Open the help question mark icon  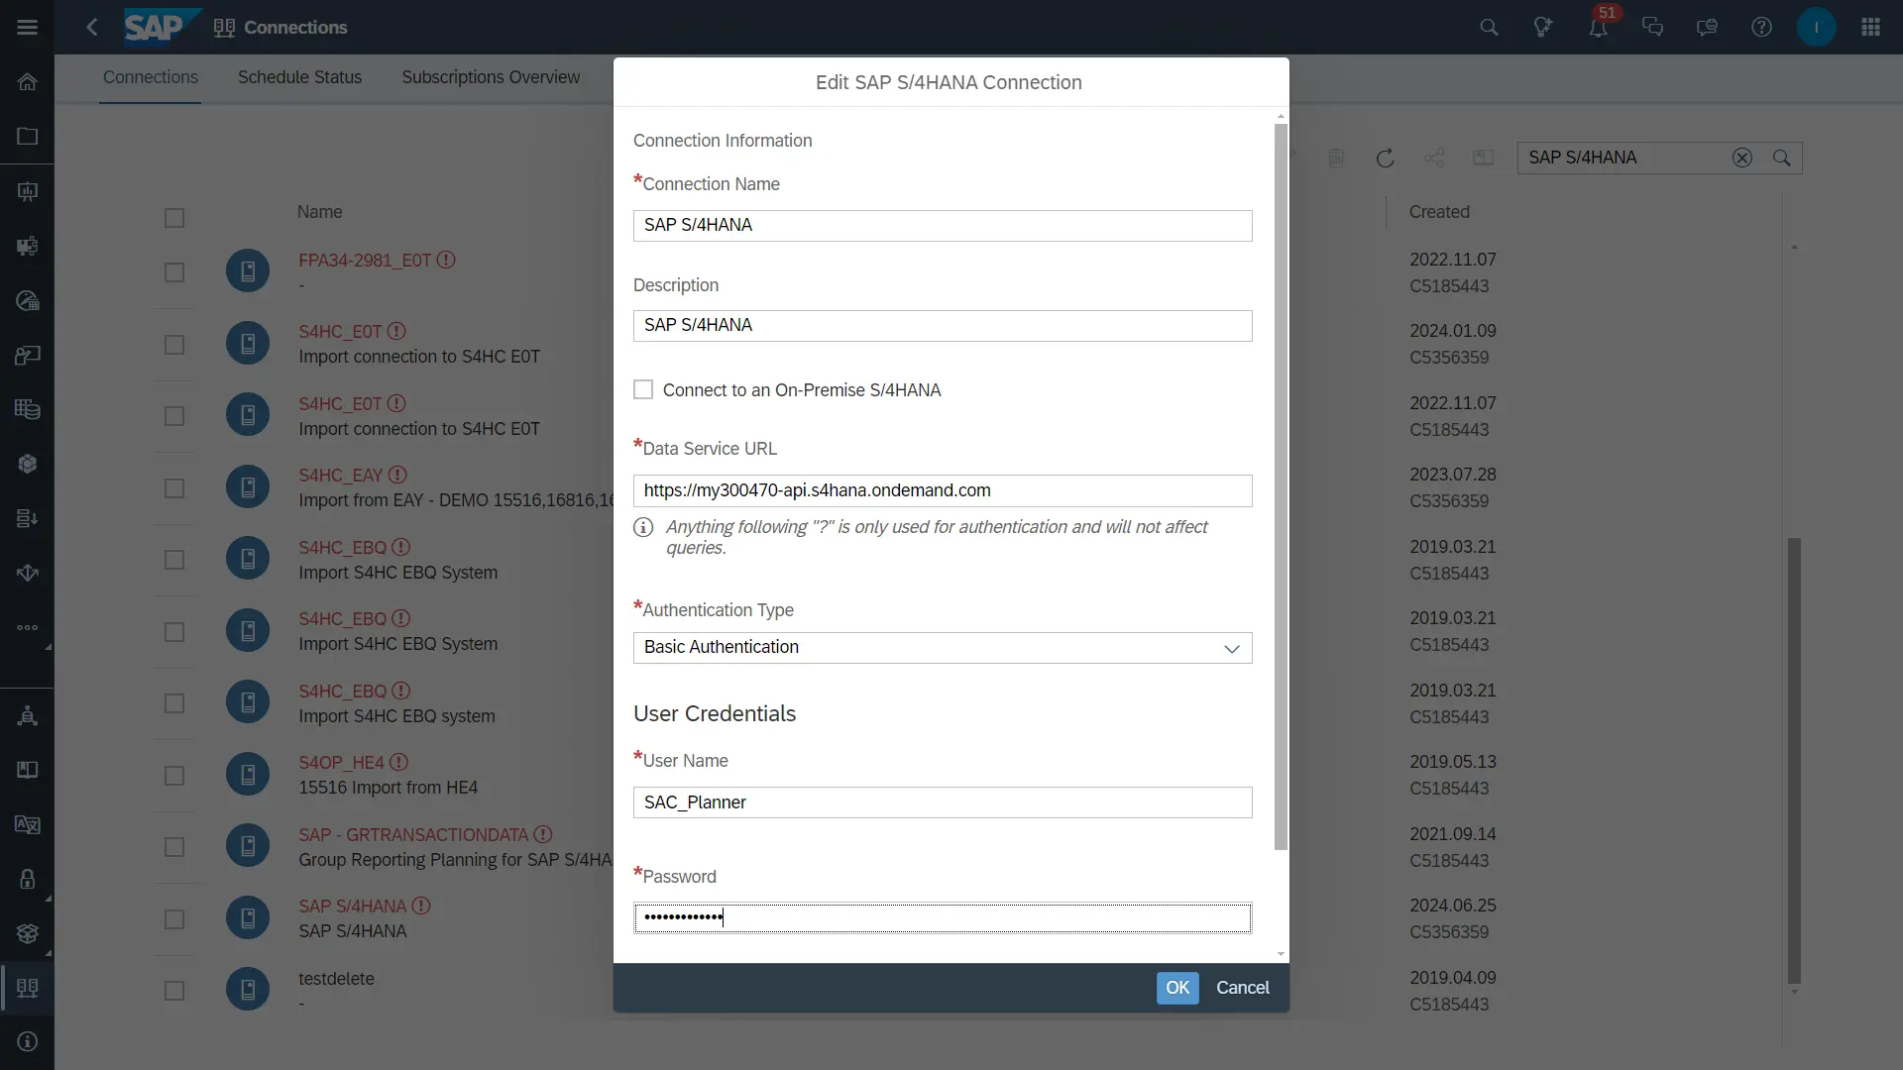coord(1761,27)
